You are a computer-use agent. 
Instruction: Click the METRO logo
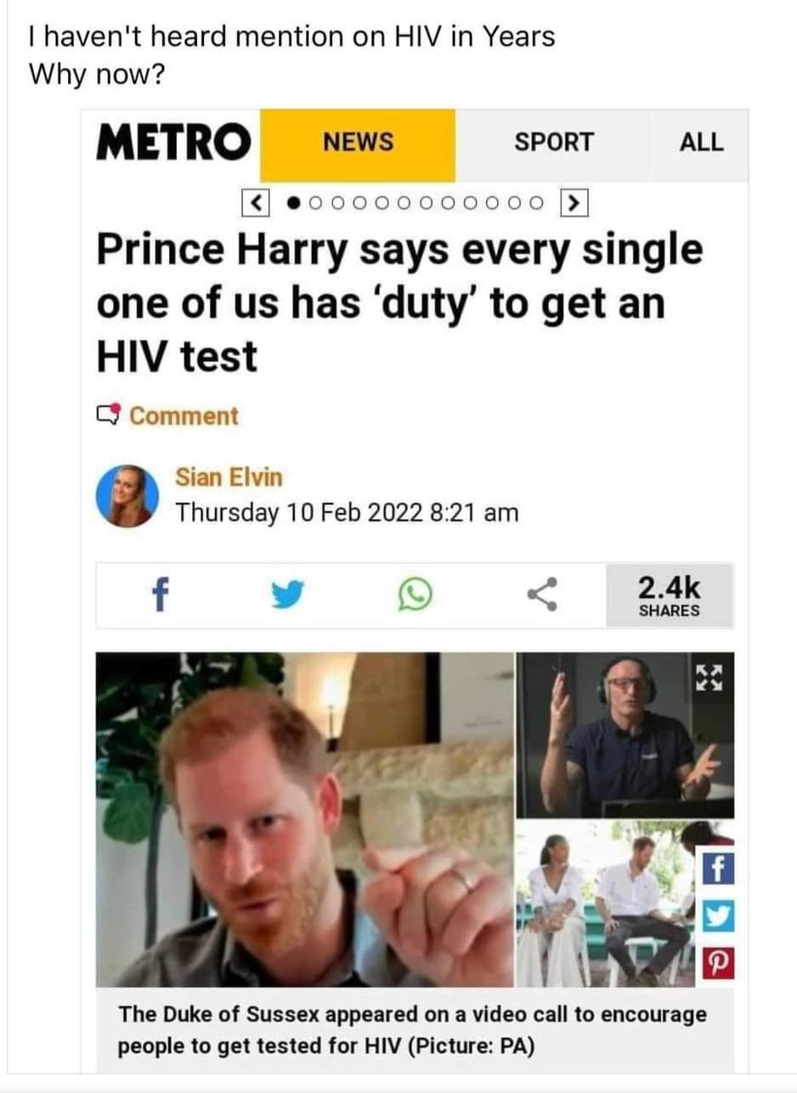[x=173, y=141]
